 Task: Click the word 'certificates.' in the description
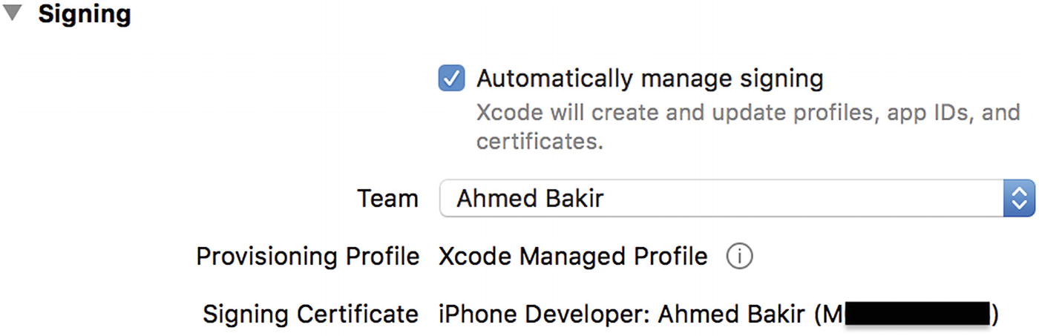point(540,141)
